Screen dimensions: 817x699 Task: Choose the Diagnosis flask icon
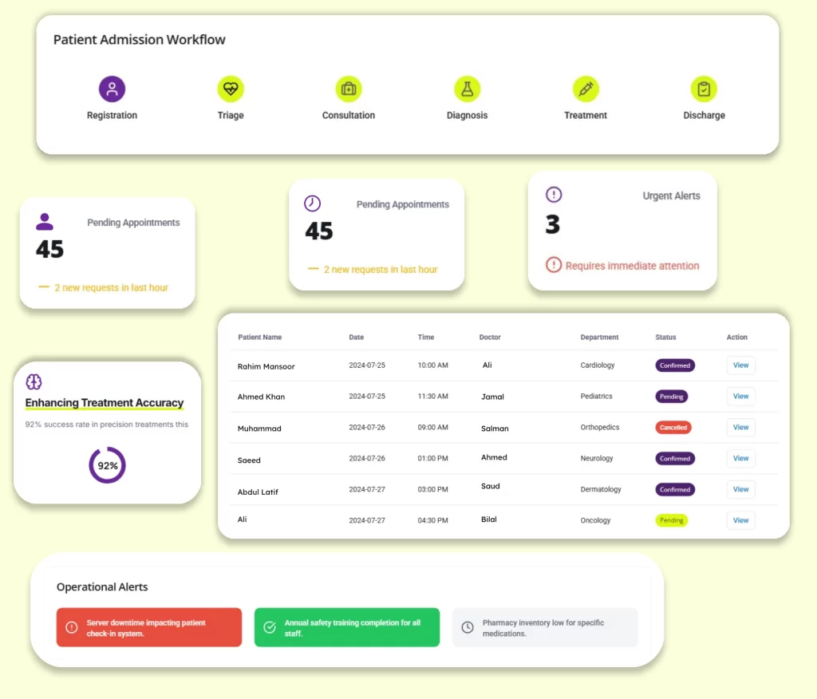(x=467, y=89)
